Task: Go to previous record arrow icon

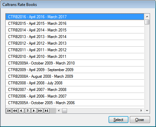Action: point(22,110)
